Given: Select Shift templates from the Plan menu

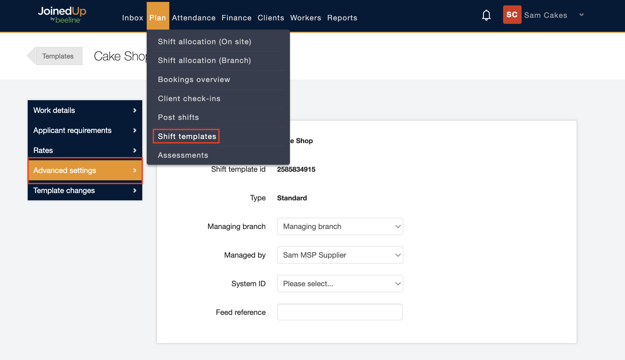Looking at the screenshot, I should pos(187,136).
